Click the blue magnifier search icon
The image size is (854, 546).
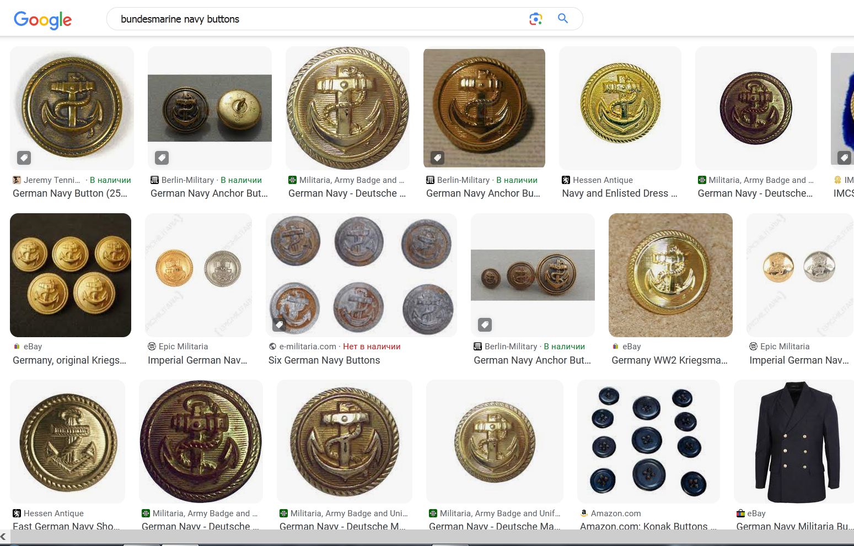563,18
